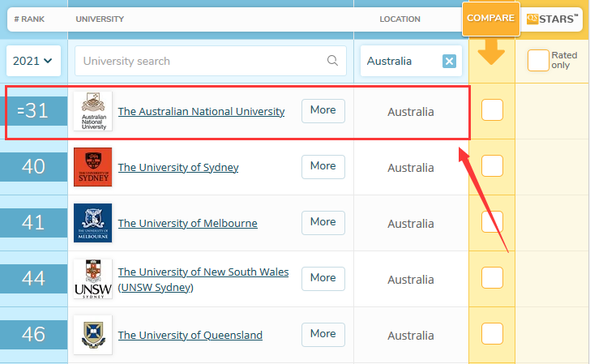Screen dimensions: 590x364
Task: Click the University of Melbourne logo
Action: click(x=92, y=223)
